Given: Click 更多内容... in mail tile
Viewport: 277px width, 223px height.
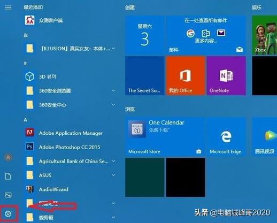Looking at the screenshot, I should [206, 41].
